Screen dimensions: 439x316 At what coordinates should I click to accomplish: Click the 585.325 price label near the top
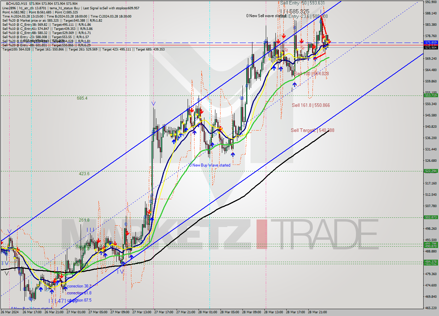299,11
